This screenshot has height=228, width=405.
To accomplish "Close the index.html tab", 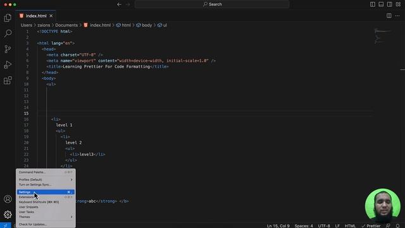I will pyautogui.click(x=51, y=16).
